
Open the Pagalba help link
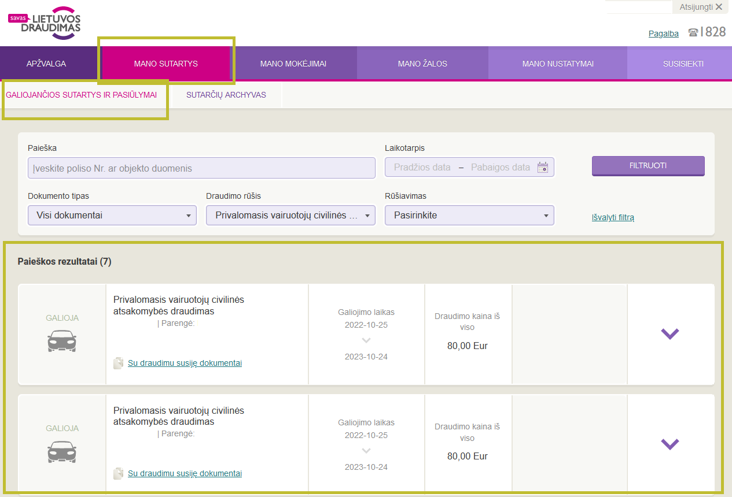(x=664, y=34)
